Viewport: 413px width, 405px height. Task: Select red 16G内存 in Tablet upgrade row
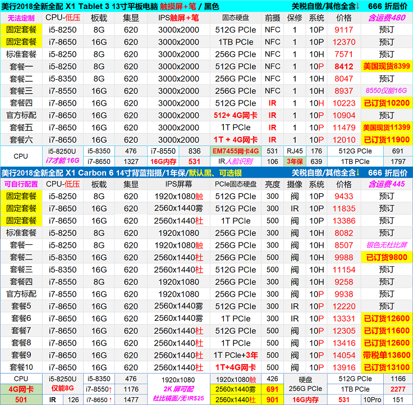click(x=163, y=161)
